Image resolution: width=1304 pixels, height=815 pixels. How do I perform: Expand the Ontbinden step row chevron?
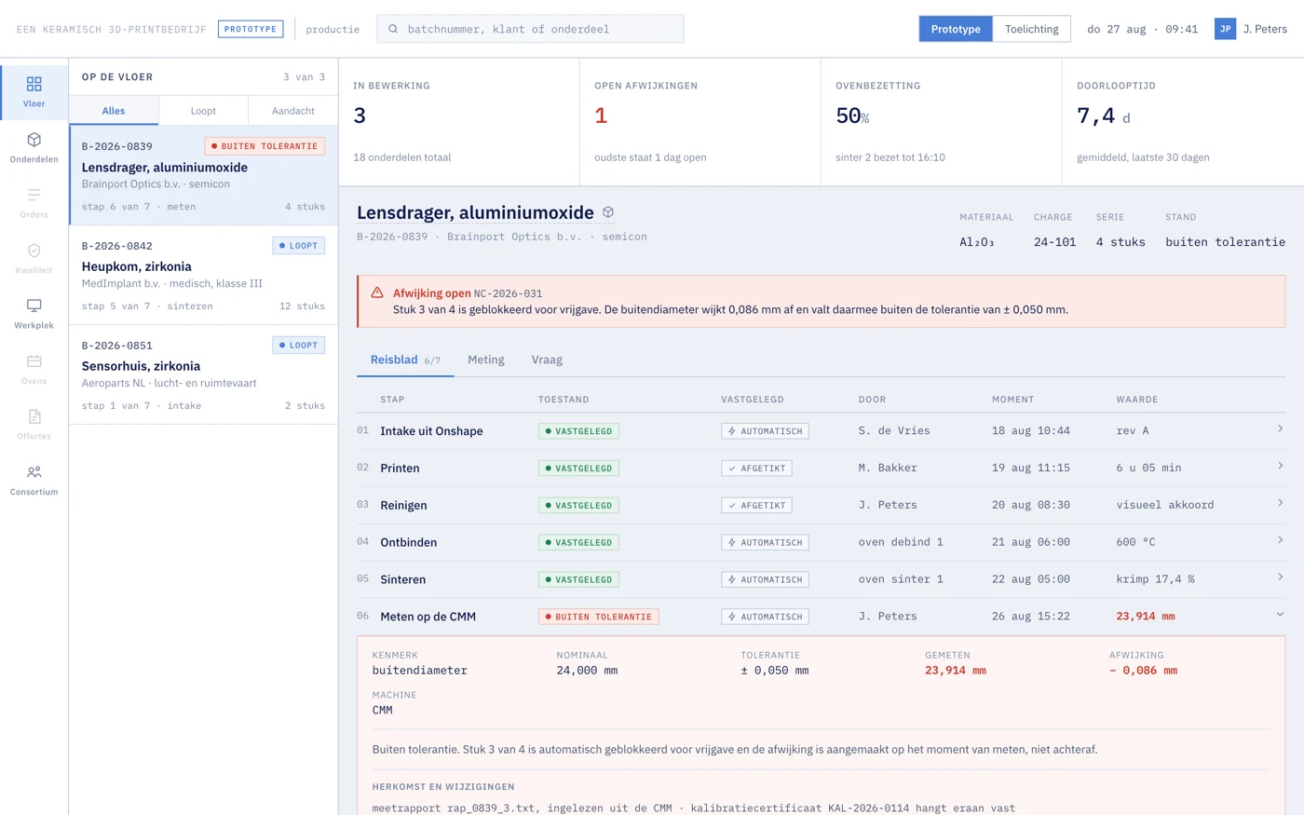pyautogui.click(x=1280, y=540)
